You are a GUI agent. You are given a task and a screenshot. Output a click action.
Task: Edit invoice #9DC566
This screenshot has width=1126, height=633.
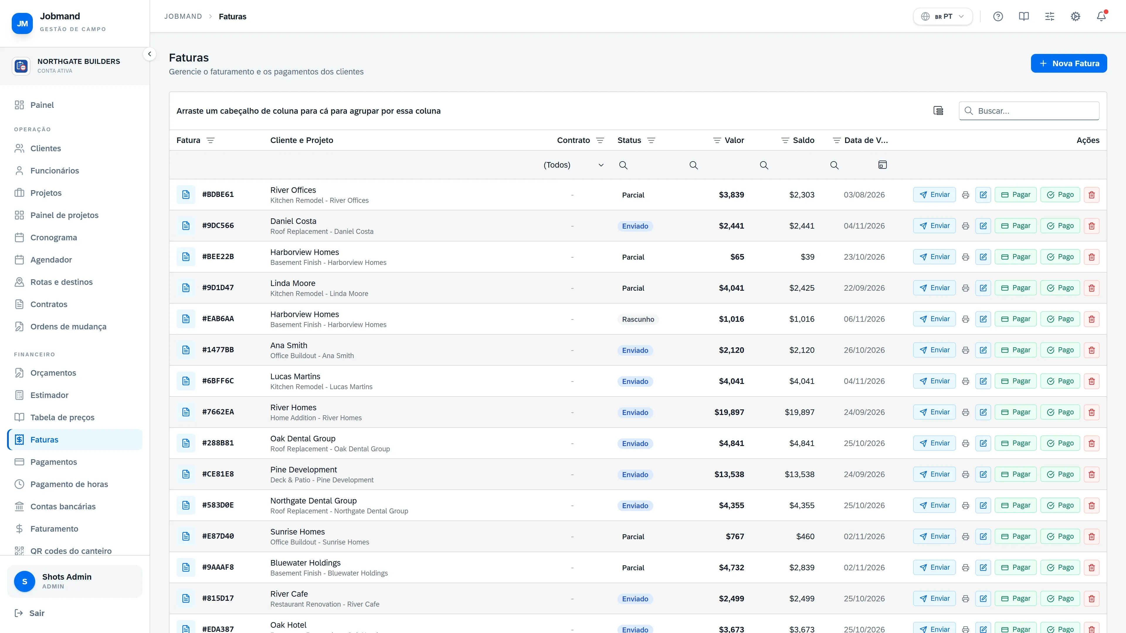coord(983,226)
